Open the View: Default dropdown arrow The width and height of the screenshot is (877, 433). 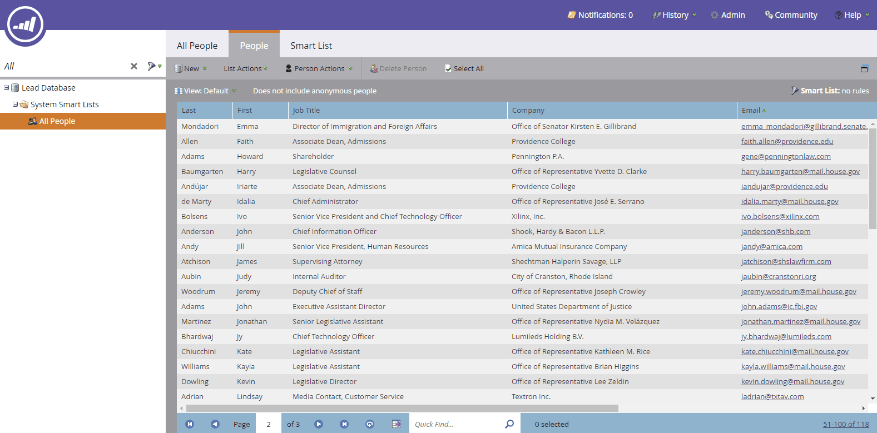[x=234, y=91]
